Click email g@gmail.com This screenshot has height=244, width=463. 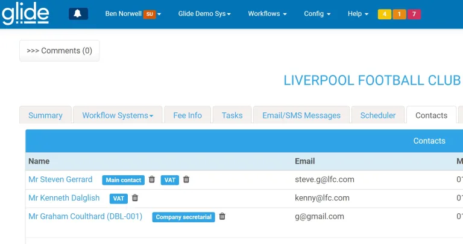coord(320,216)
